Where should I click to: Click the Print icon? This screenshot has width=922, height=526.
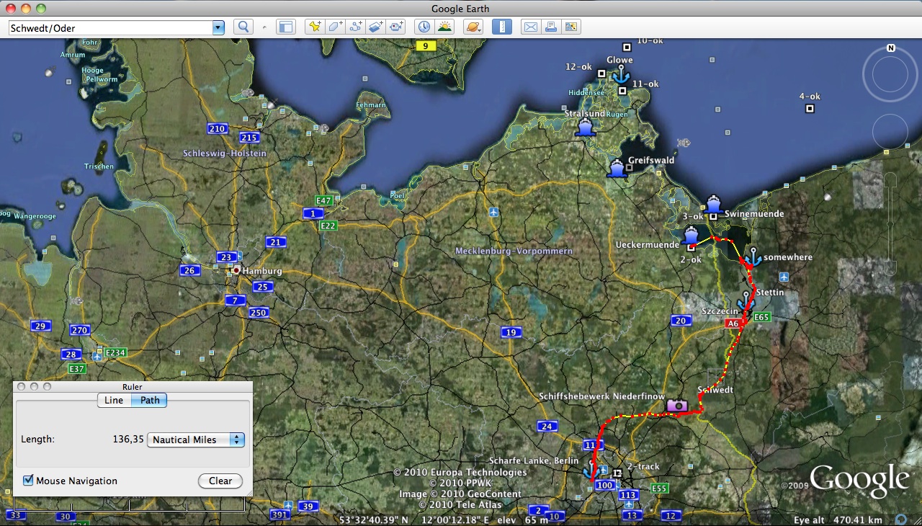point(551,27)
